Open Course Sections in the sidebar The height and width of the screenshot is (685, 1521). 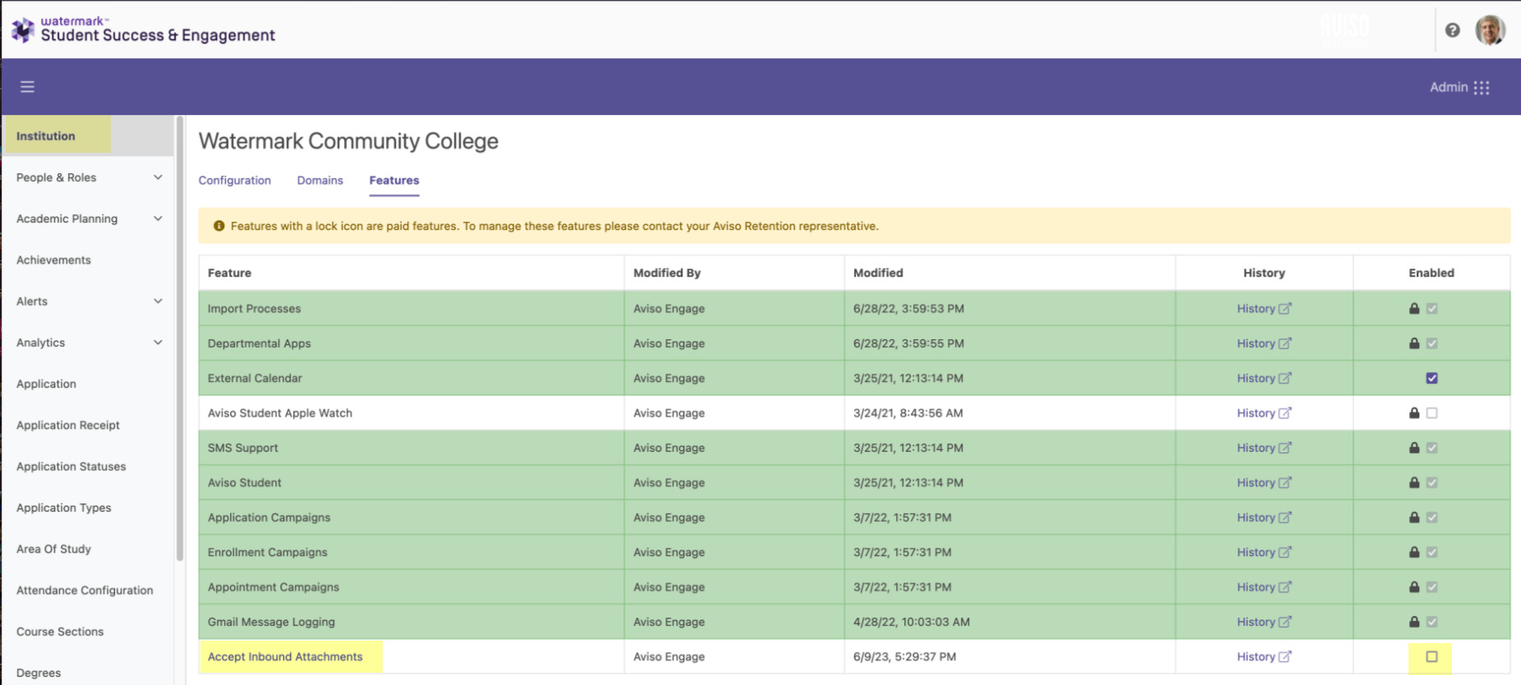coord(60,632)
